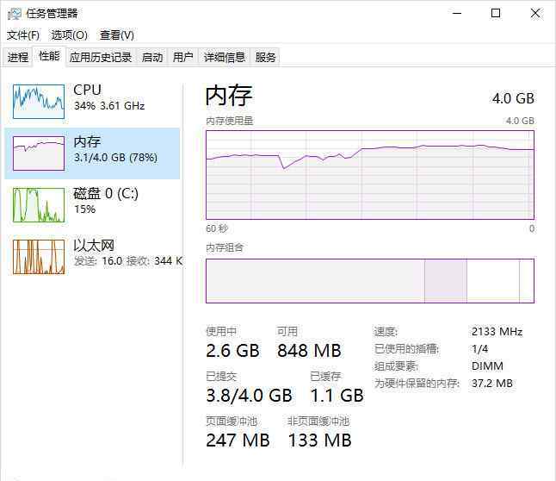Image resolution: width=556 pixels, height=481 pixels.
Task: Select the 磁盘 0 (C:) disk graph thumbnail
Action: tap(39, 205)
